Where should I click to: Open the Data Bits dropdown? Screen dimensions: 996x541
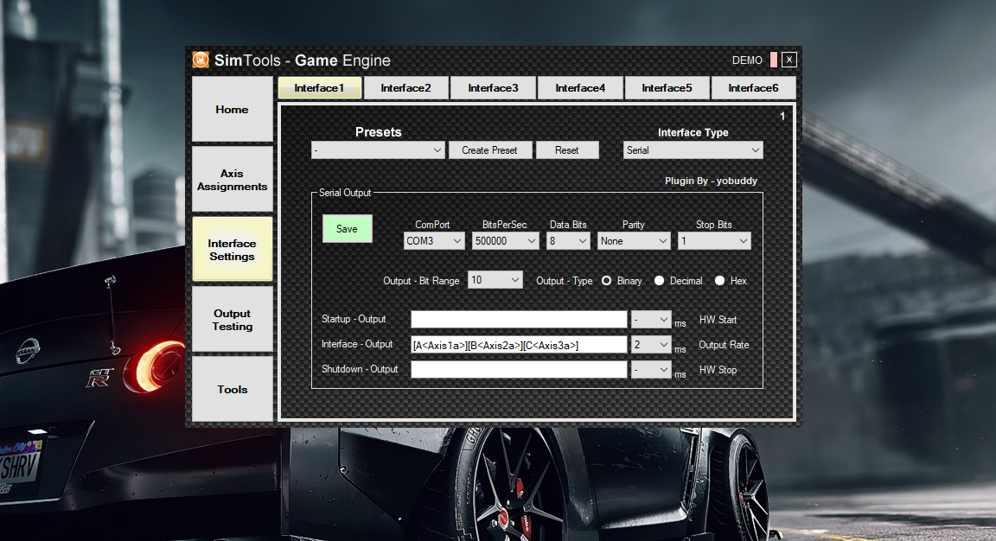[x=569, y=241]
